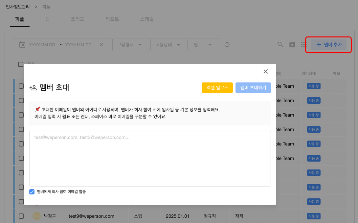Image resolution: width=358 pixels, height=223 pixels.
Task: Open the 고용형태 dropdown
Action: pos(131,45)
